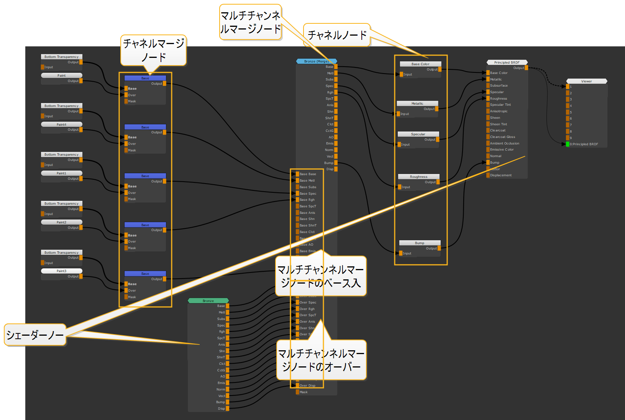Select the Paint2 node
This screenshot has width=625, height=420.
click(62, 222)
